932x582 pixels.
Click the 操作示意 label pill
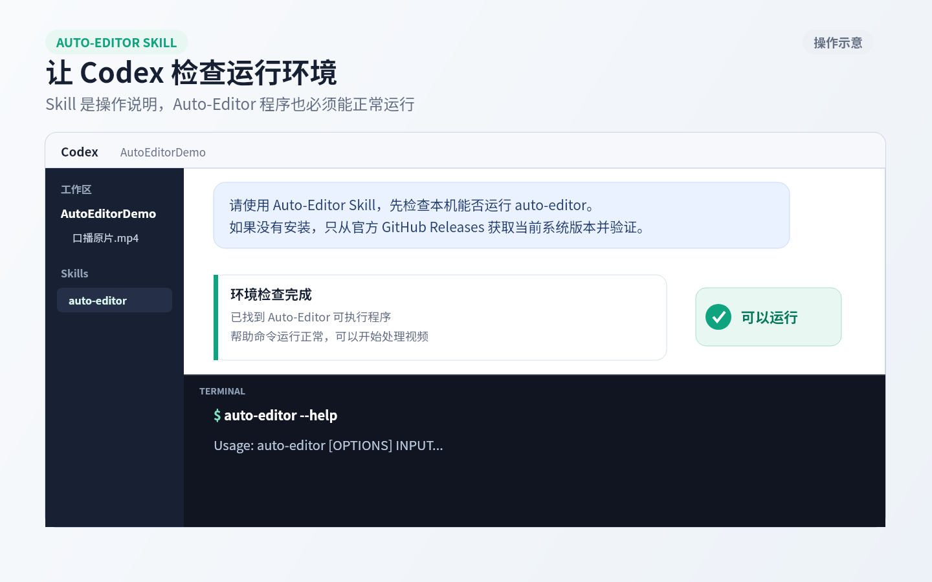click(x=838, y=43)
